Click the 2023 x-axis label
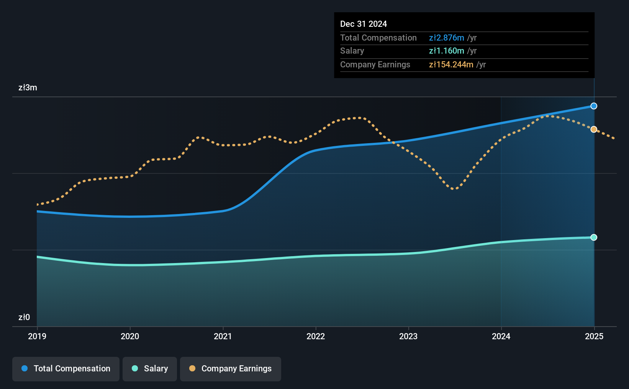The image size is (629, 389). point(408,336)
